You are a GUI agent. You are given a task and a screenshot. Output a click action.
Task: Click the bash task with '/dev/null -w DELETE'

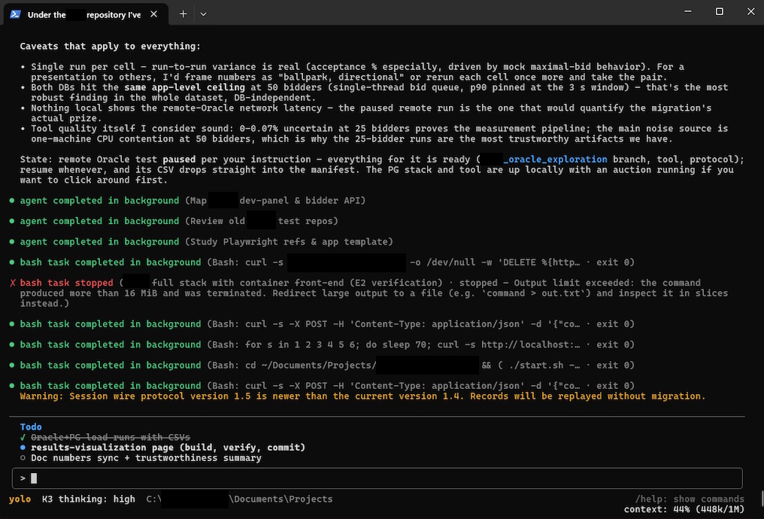[327, 263]
